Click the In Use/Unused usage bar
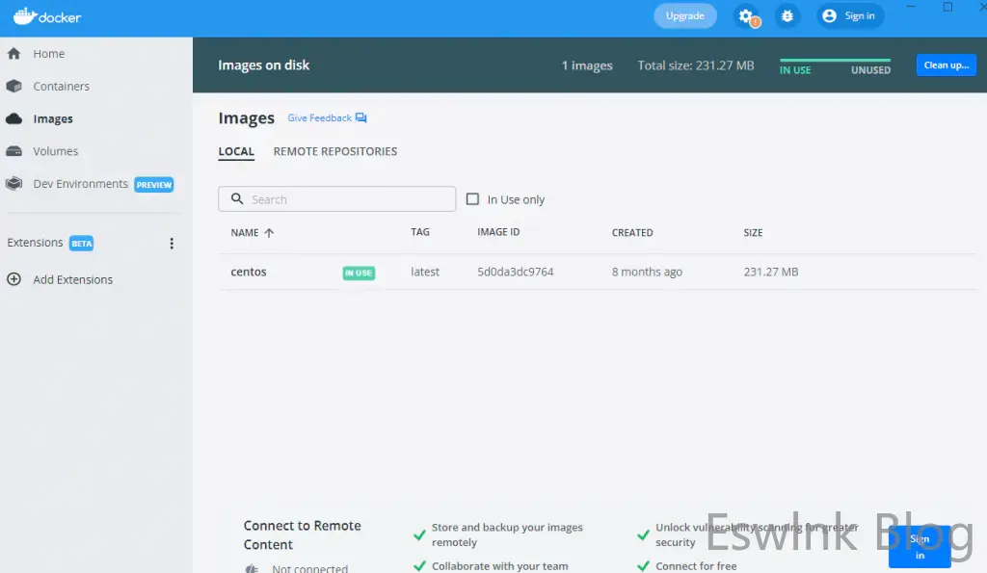The image size is (987, 573). pyautogui.click(x=835, y=65)
